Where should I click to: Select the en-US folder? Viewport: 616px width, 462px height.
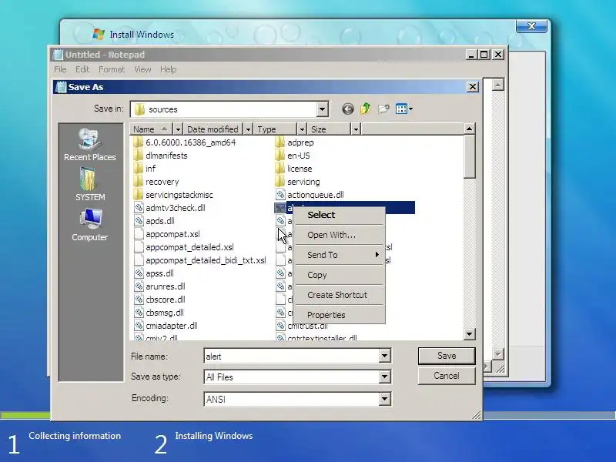point(293,156)
